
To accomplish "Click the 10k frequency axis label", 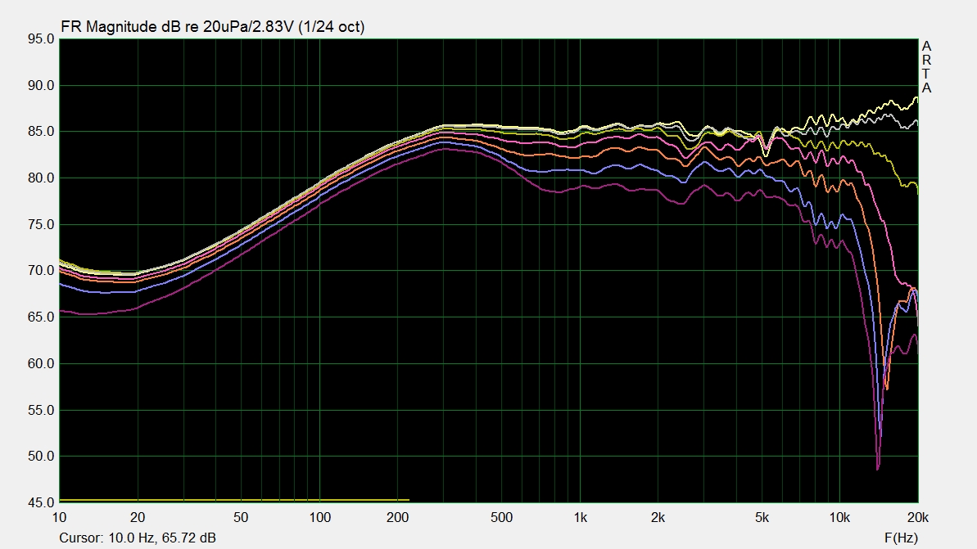I will 839,517.
